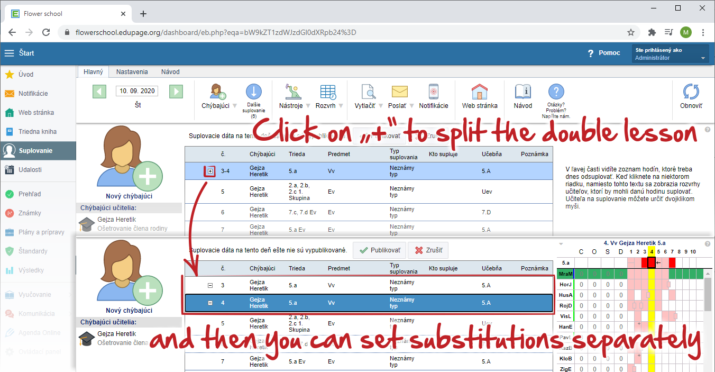
Task: Go to the next day arrow
Action: pyautogui.click(x=176, y=91)
